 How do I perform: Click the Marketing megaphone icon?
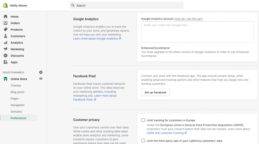pos(6,49)
